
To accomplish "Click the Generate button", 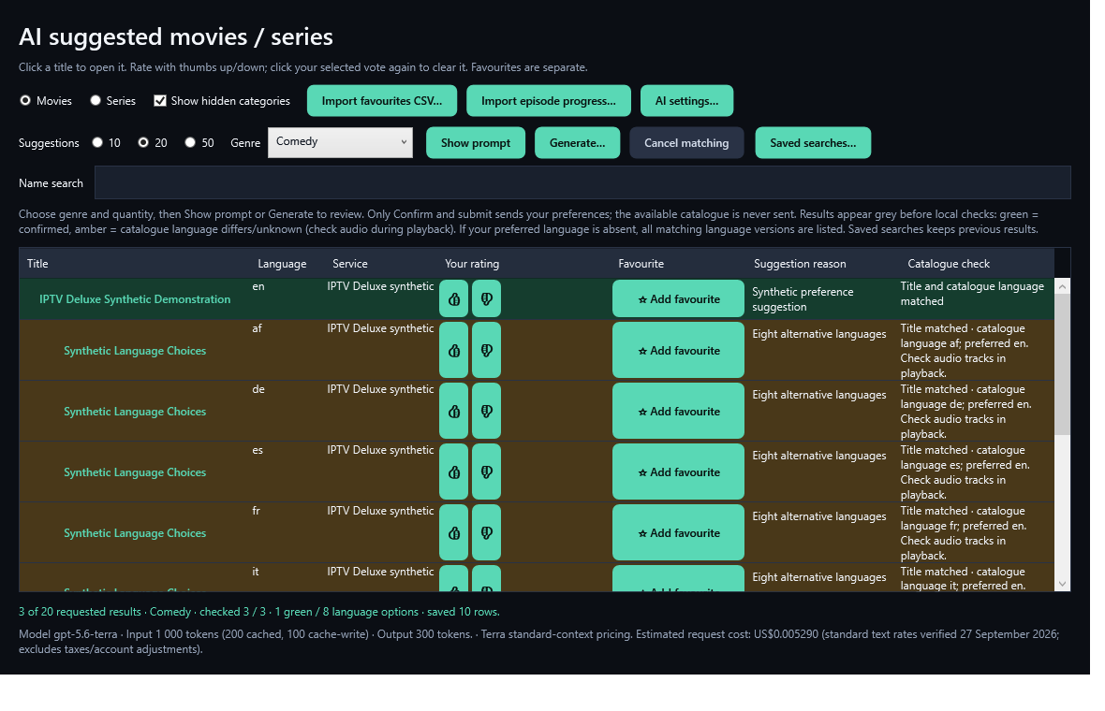I will (577, 143).
